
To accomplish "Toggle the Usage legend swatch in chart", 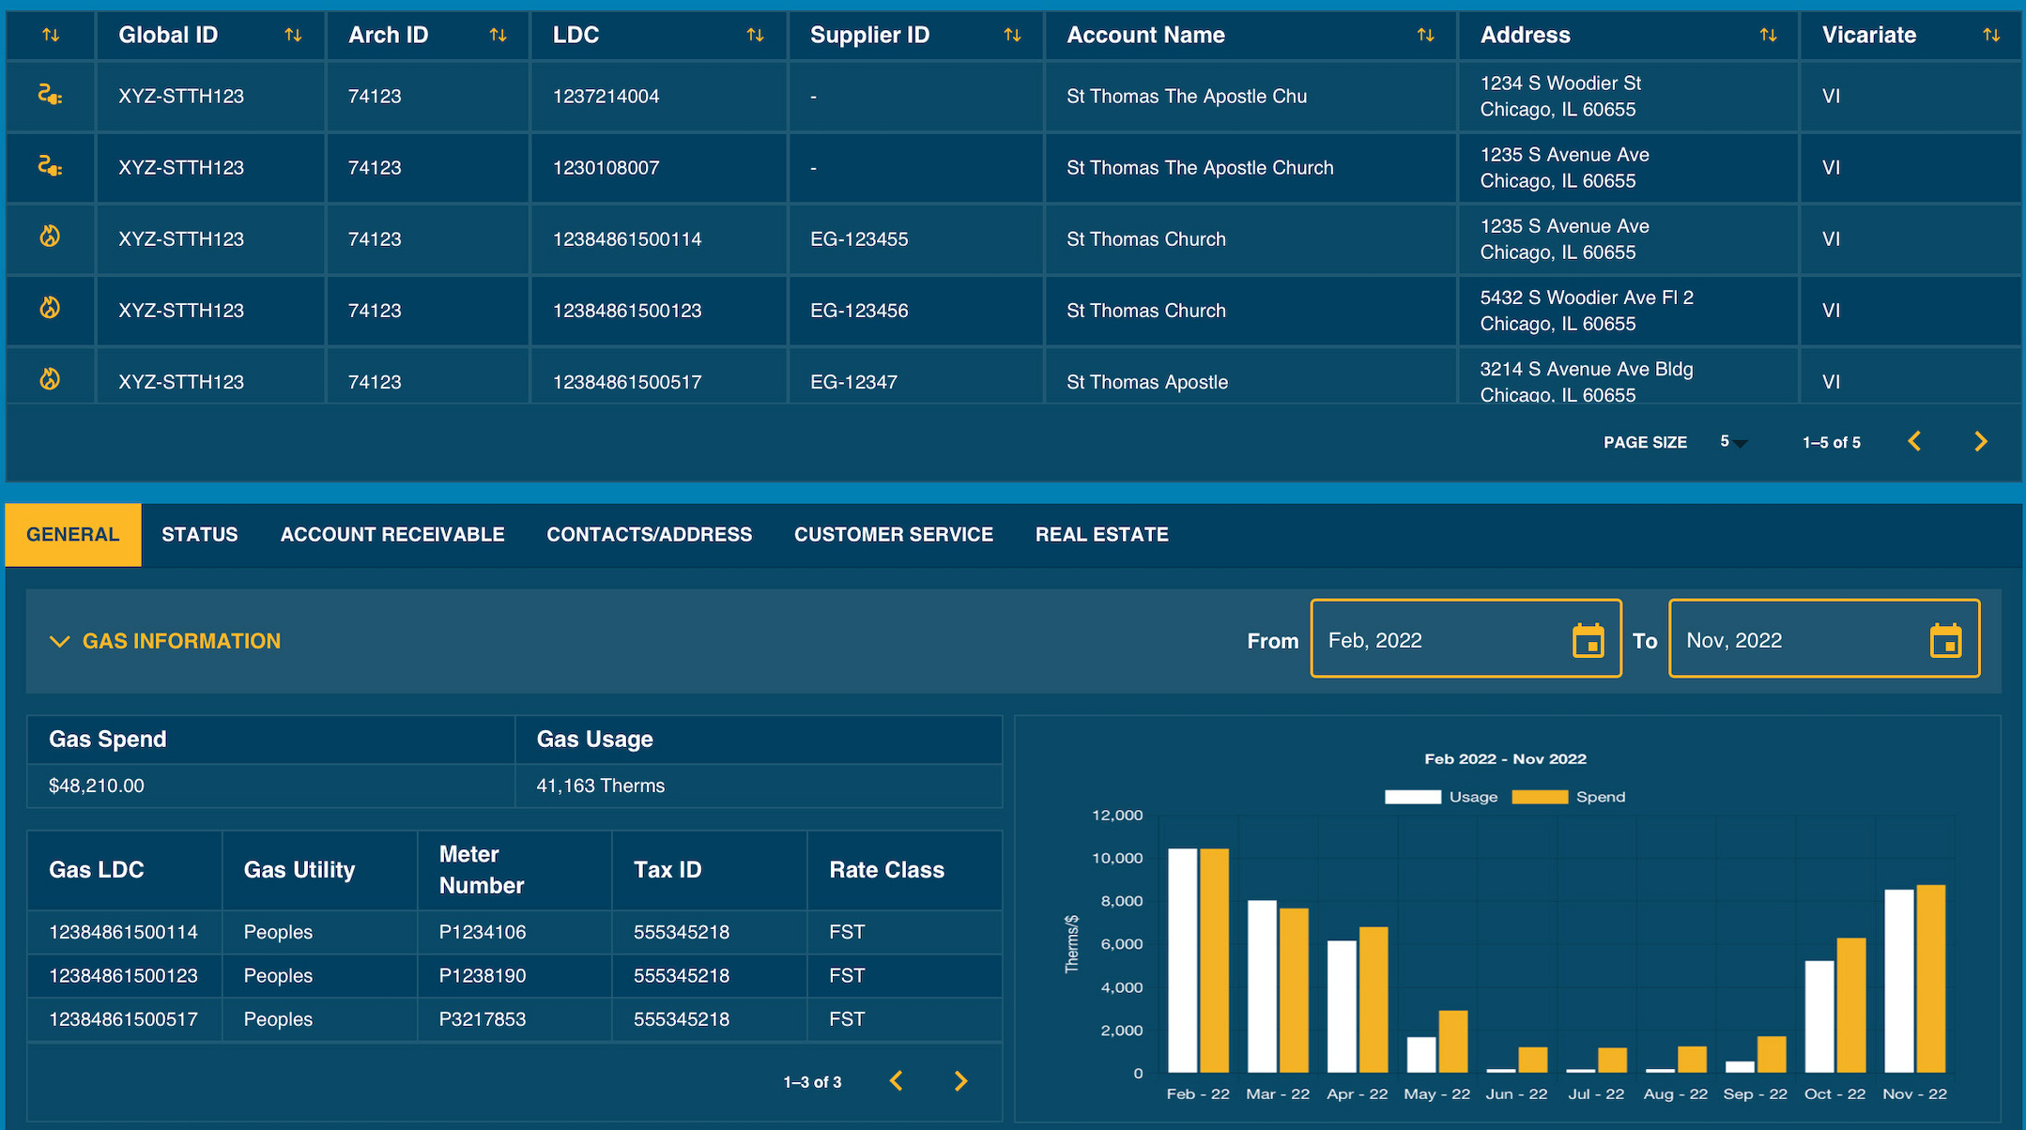I will point(1413,797).
